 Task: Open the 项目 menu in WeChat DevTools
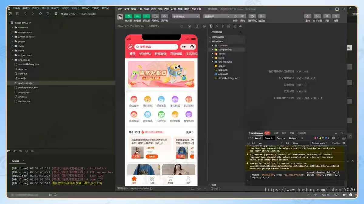(x=120, y=9)
